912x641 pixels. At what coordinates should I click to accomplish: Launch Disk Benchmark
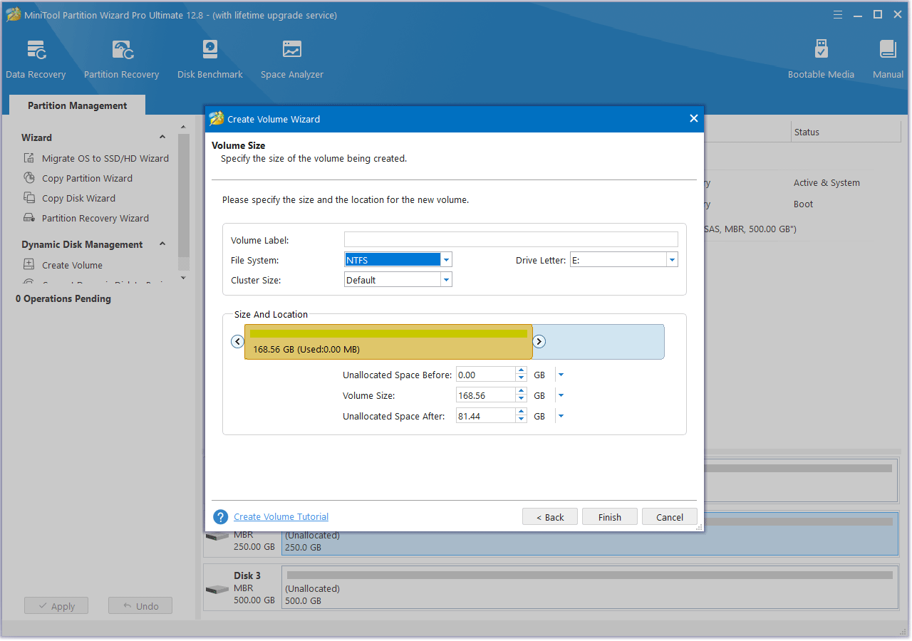(x=210, y=59)
